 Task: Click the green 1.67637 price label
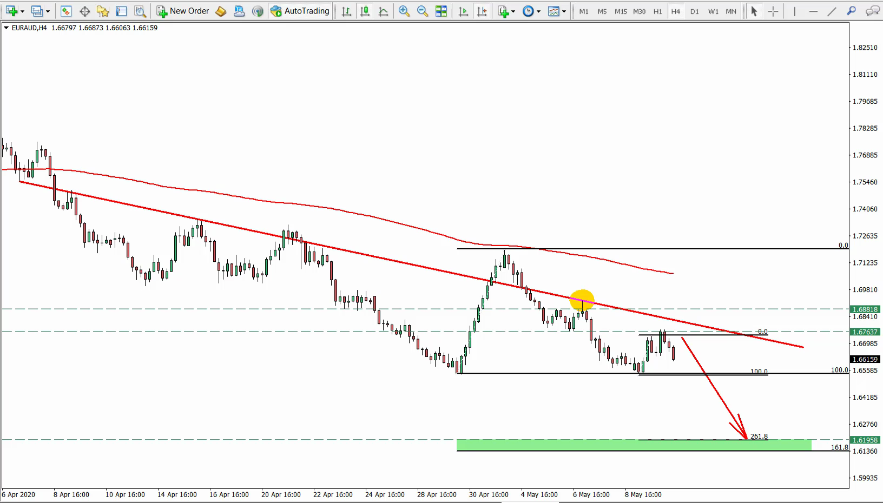[865, 332]
